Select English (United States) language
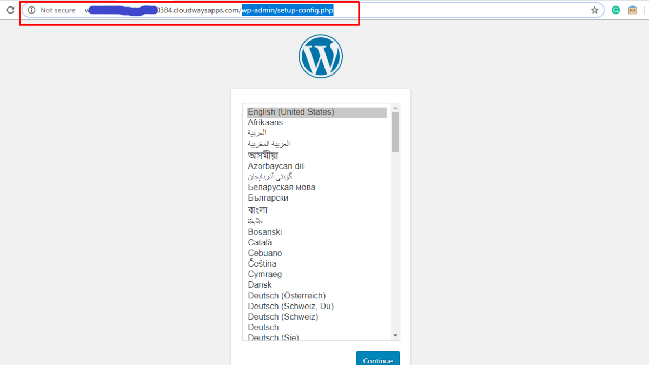The width and height of the screenshot is (649, 365). tap(317, 112)
